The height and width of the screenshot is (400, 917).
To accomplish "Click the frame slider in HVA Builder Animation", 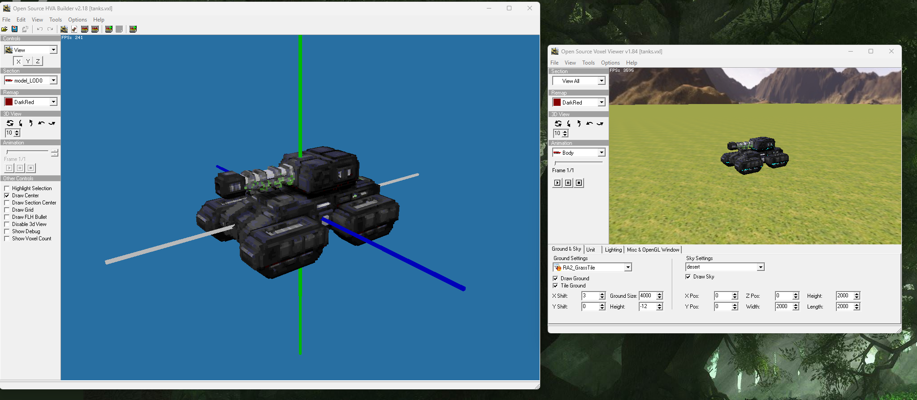I will tap(27, 152).
